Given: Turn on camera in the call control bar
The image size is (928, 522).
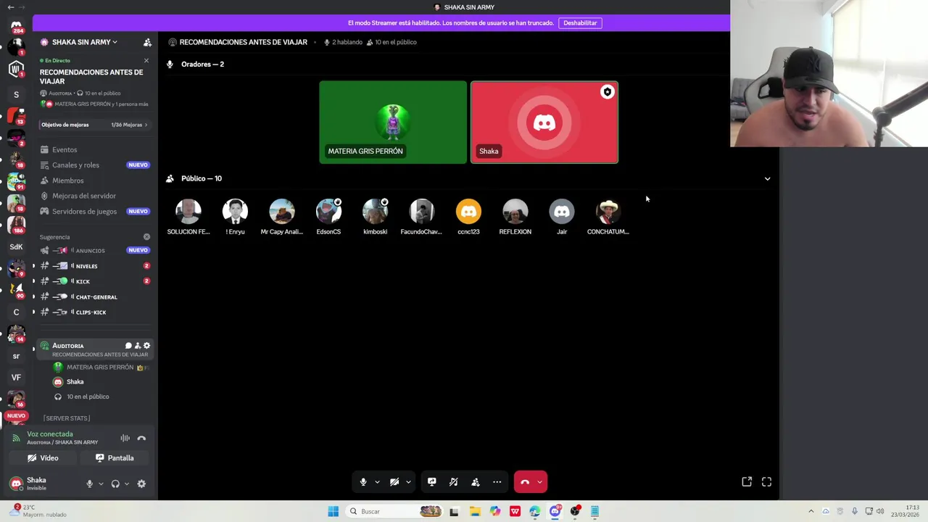Looking at the screenshot, I should pos(394,481).
